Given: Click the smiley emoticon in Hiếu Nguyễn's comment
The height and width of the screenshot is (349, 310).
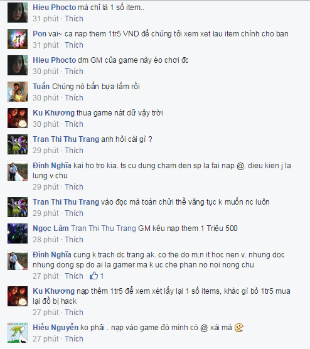Looking at the screenshot, I should [239, 328].
